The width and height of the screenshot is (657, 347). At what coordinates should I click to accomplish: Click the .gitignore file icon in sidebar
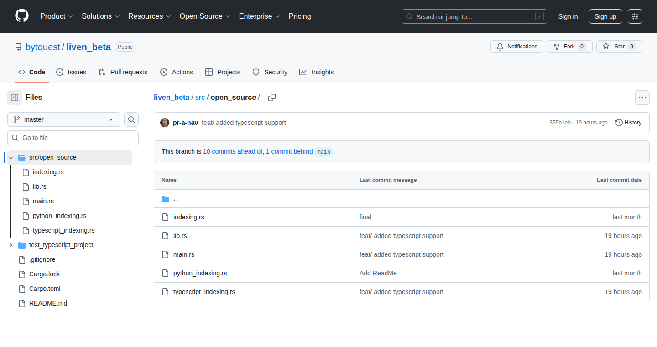click(22, 259)
